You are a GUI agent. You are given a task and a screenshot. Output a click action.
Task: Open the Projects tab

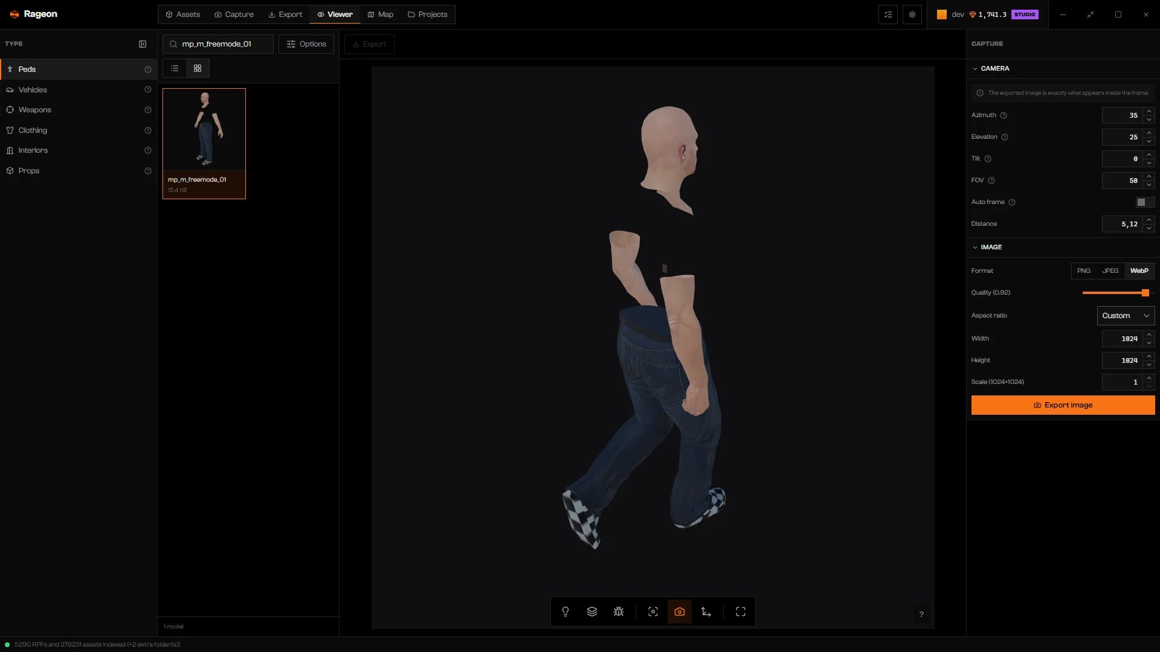click(x=428, y=14)
